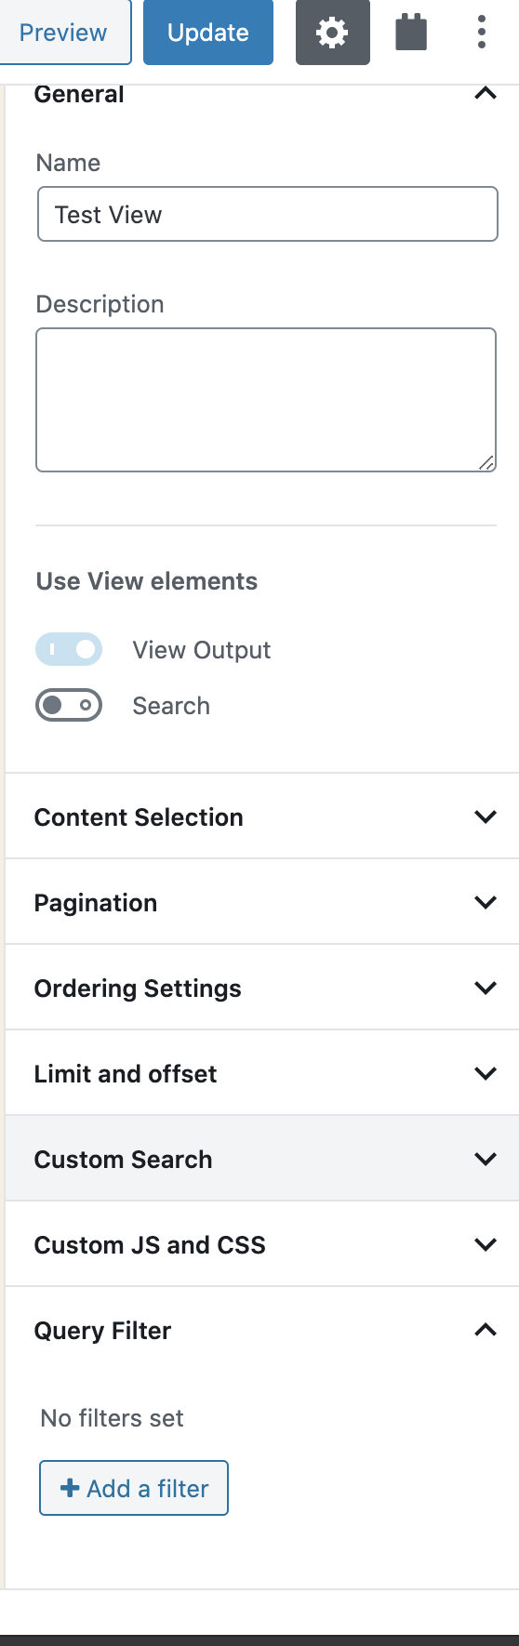The width and height of the screenshot is (519, 1646).
Task: Click the Preview button
Action: pos(63,33)
